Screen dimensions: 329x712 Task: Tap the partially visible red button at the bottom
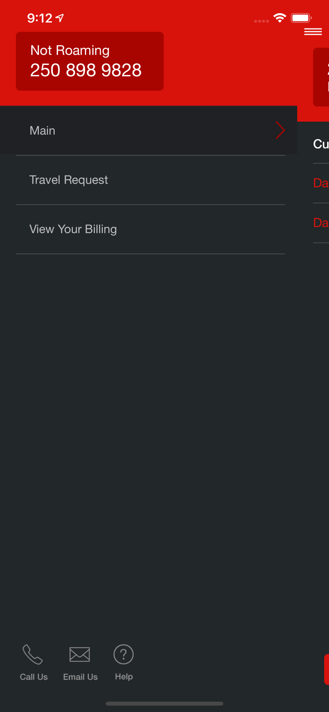pos(327,669)
